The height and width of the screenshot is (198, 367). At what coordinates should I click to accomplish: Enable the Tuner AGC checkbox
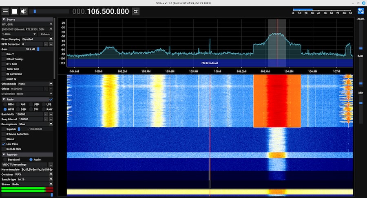[x=4, y=69]
